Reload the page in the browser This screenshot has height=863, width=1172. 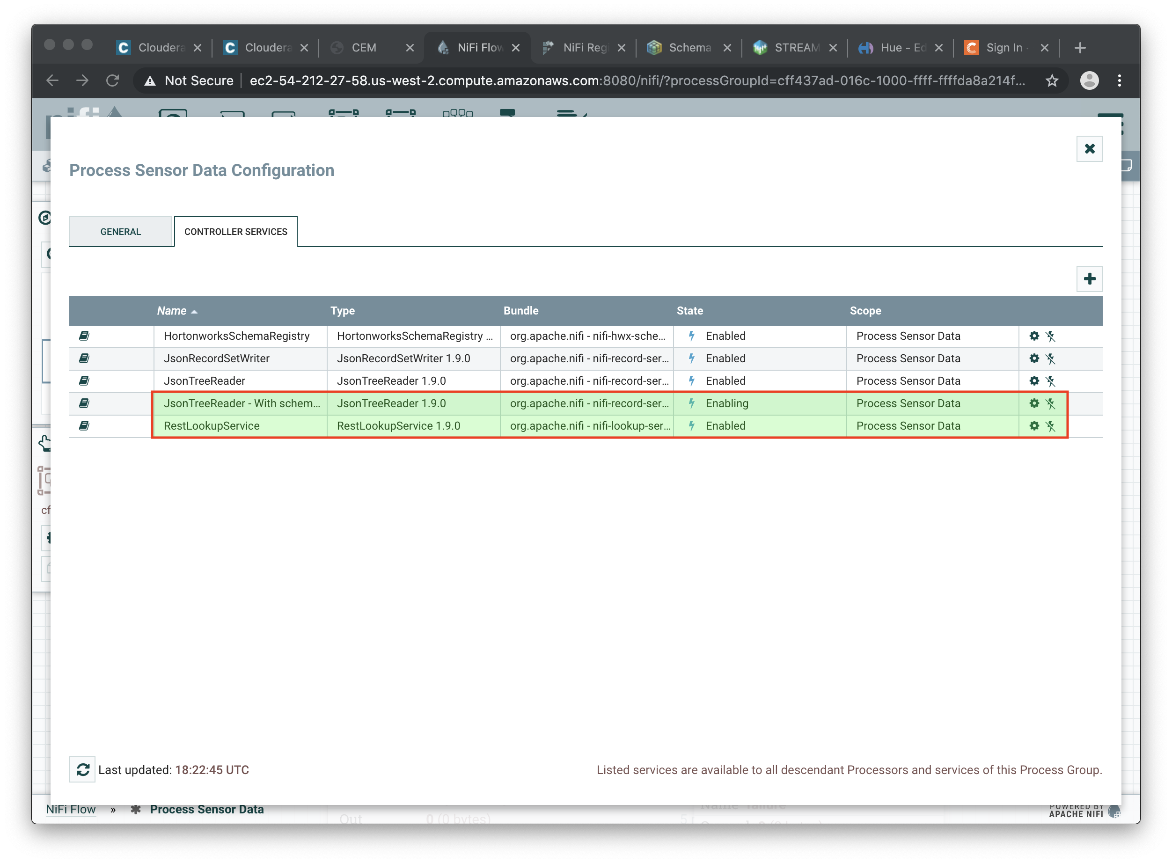pos(112,80)
